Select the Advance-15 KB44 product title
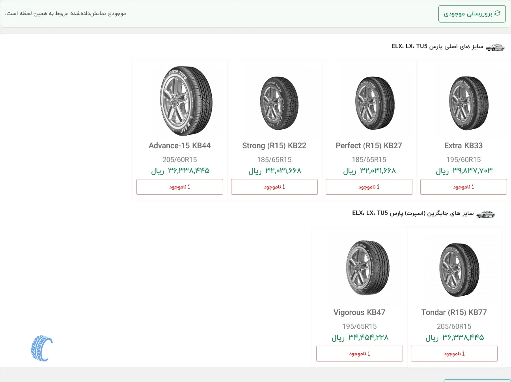This screenshot has width=511, height=382. coord(180,145)
